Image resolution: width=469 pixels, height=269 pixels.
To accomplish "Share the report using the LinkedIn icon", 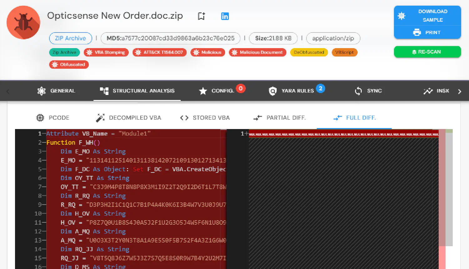I will coord(225,16).
